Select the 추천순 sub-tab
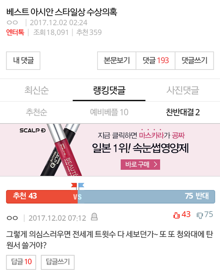Screen dimensions: 220x270 click(36, 112)
